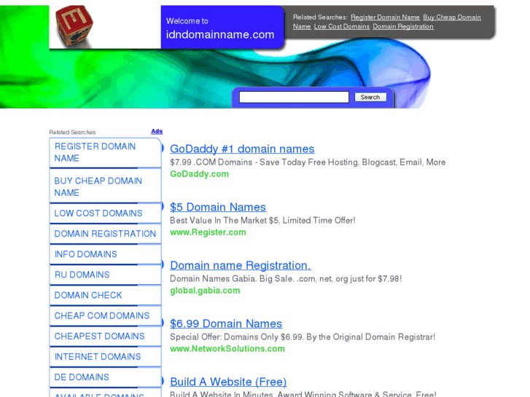The width and height of the screenshot is (530, 397).
Task: Select CHEAP COM DOMAINS sidebar item
Action: (105, 315)
